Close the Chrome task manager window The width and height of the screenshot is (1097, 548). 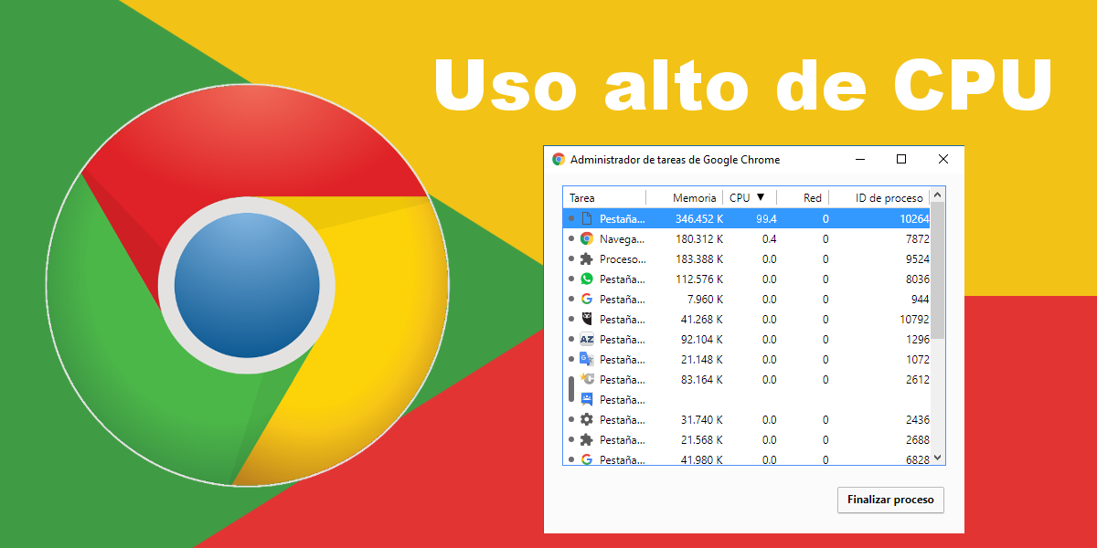[x=943, y=159]
